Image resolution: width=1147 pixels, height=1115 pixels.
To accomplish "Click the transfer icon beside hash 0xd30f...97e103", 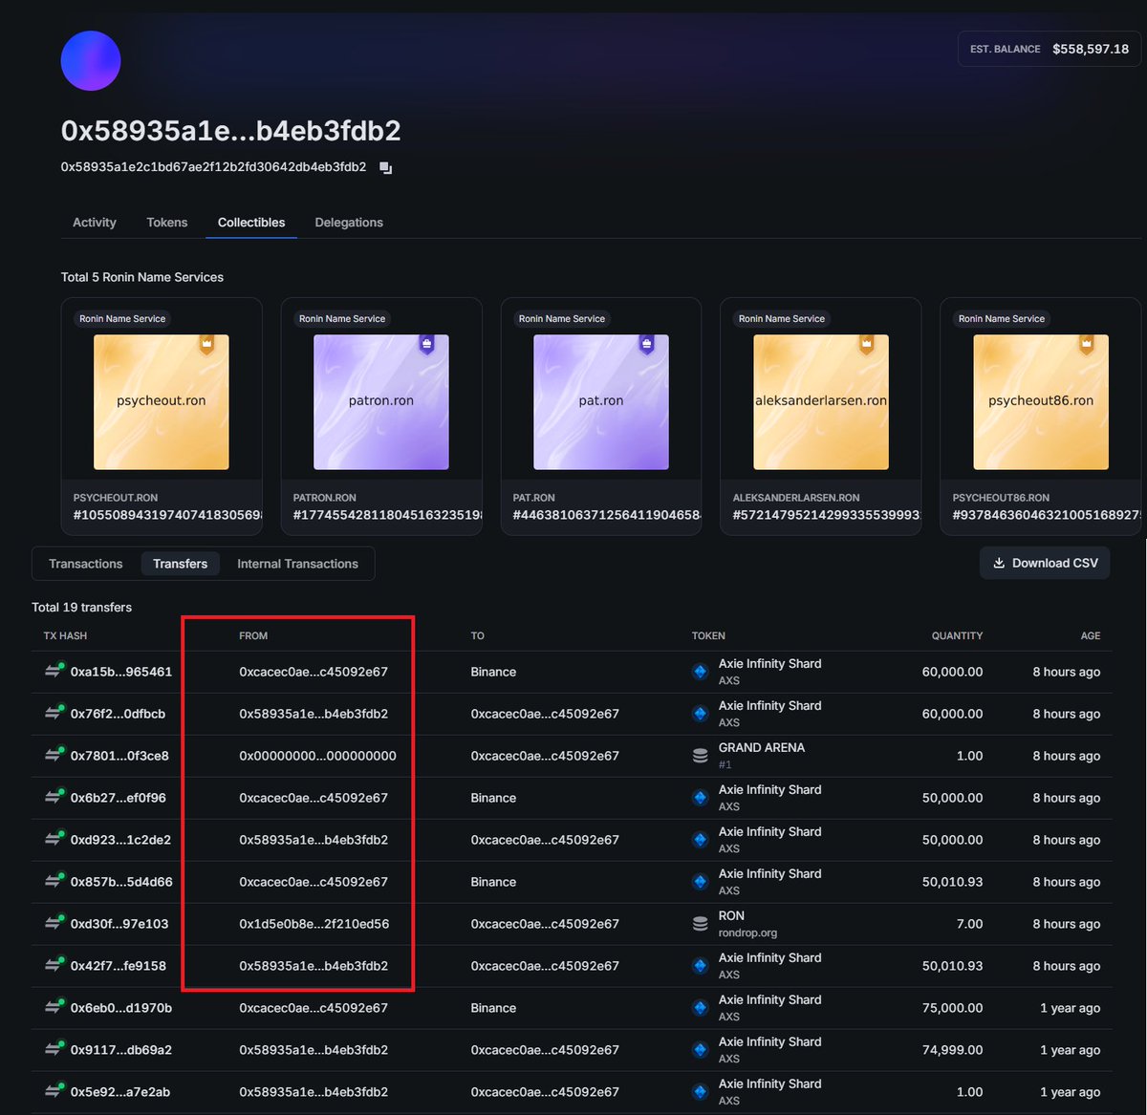I will click(x=54, y=923).
